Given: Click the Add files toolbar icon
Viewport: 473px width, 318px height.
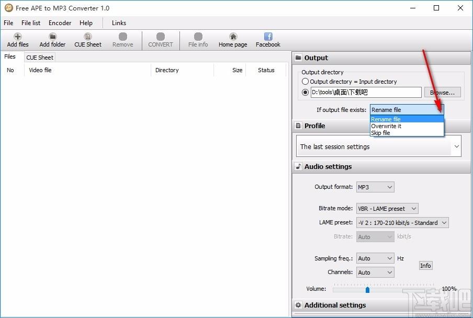Looking at the screenshot, I should (17, 37).
